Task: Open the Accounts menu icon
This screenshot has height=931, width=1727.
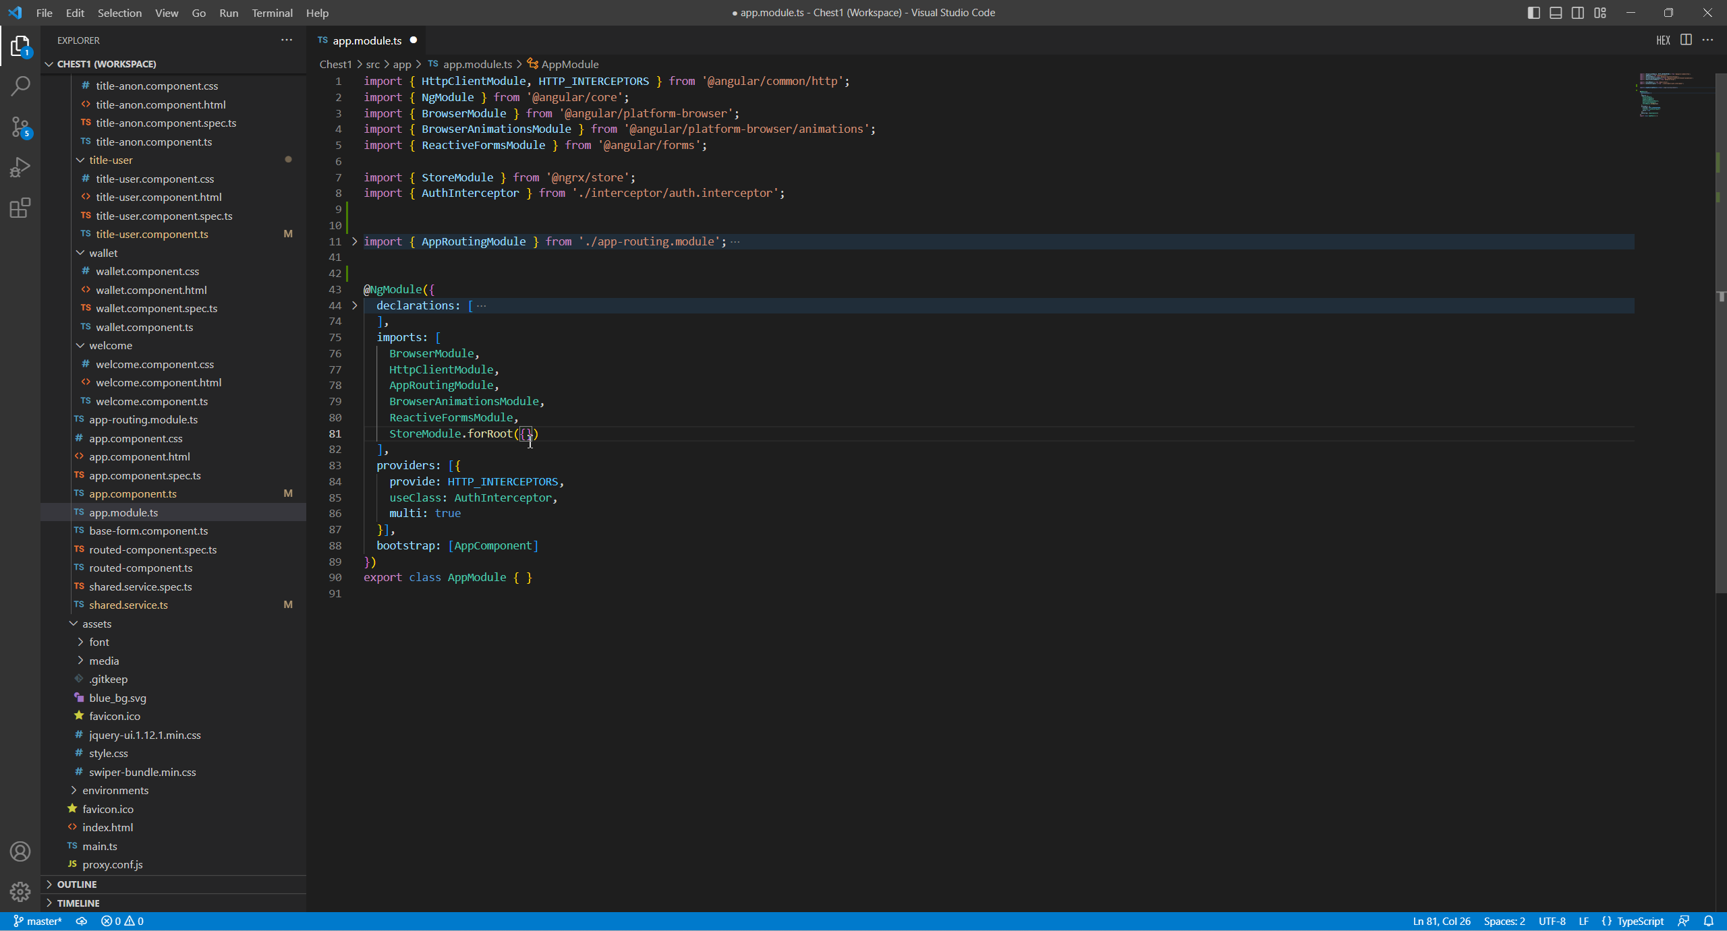Action: (20, 851)
